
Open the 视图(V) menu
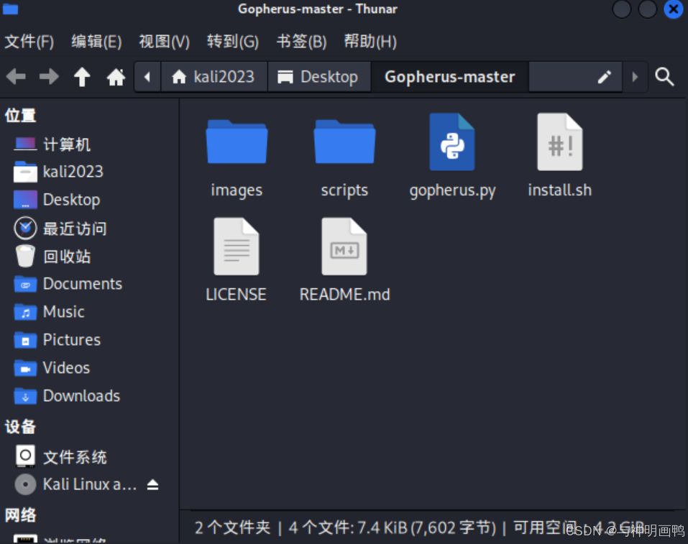pyautogui.click(x=164, y=42)
